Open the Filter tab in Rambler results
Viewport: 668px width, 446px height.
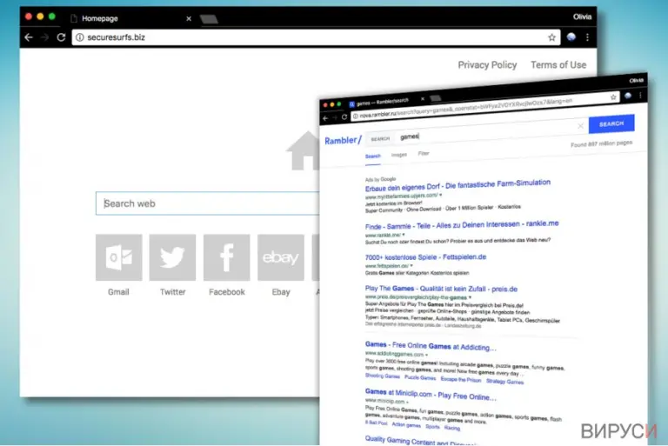[x=424, y=153]
